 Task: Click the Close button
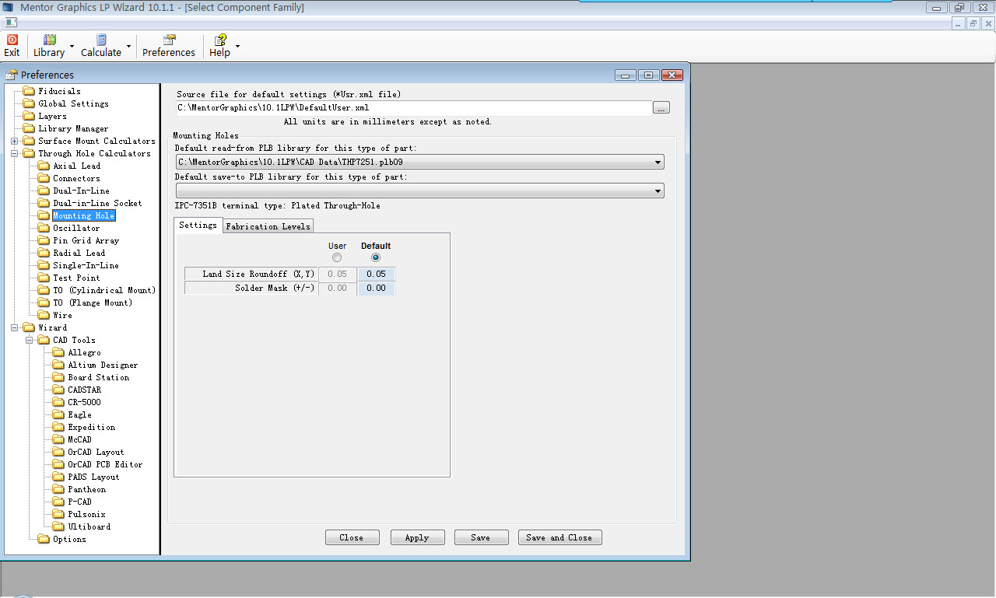[352, 537]
